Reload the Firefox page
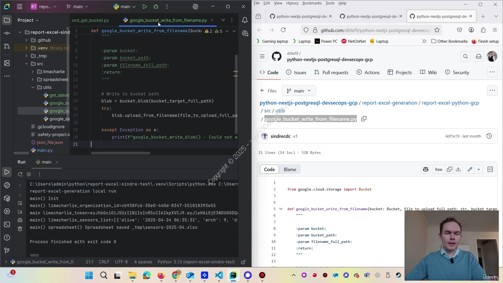Screen dimensions: 503x283 tap(283, 30)
